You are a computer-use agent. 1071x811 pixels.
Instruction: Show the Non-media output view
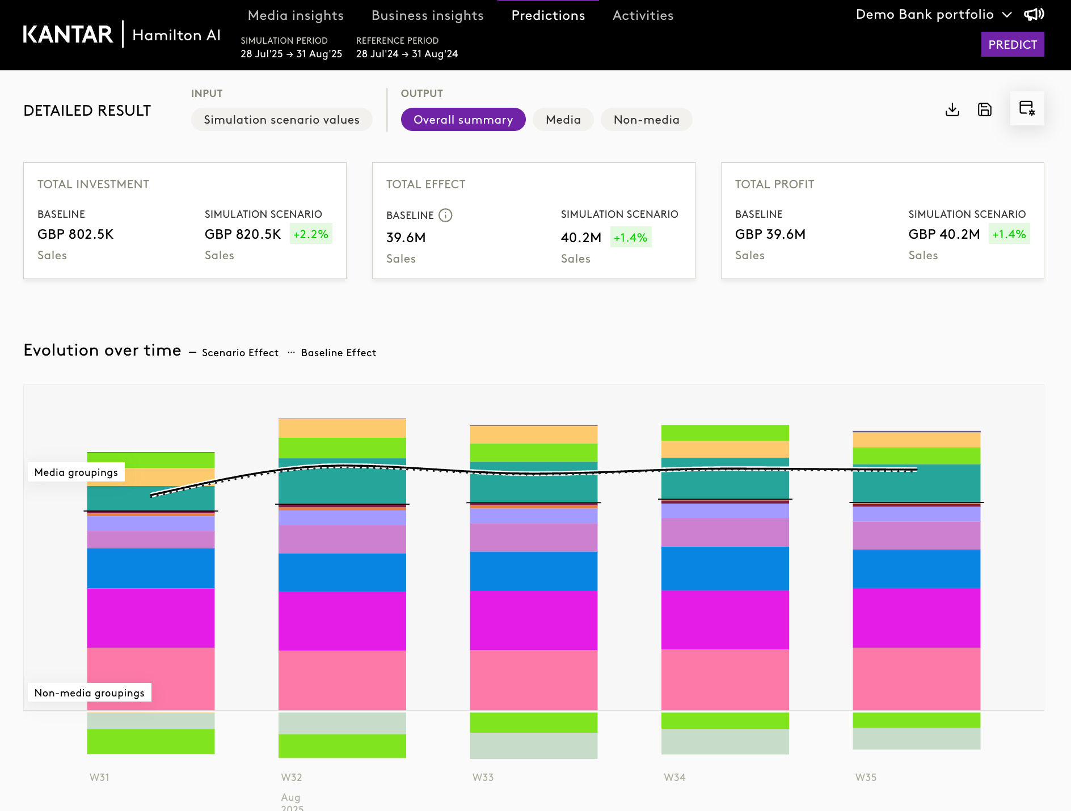(647, 120)
